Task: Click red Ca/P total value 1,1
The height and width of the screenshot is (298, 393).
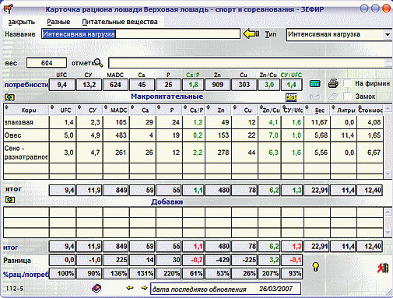Action: pos(194,246)
